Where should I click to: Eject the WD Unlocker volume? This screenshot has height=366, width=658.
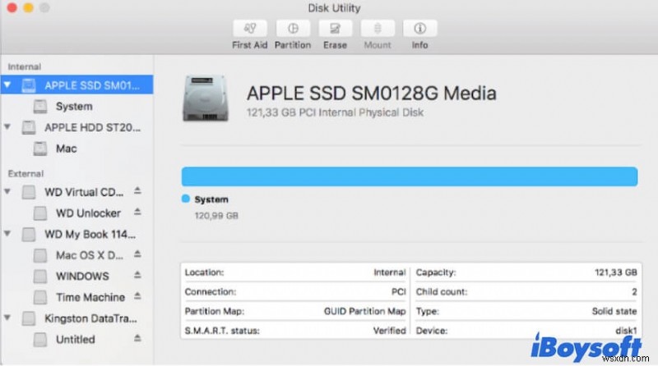pyautogui.click(x=137, y=212)
